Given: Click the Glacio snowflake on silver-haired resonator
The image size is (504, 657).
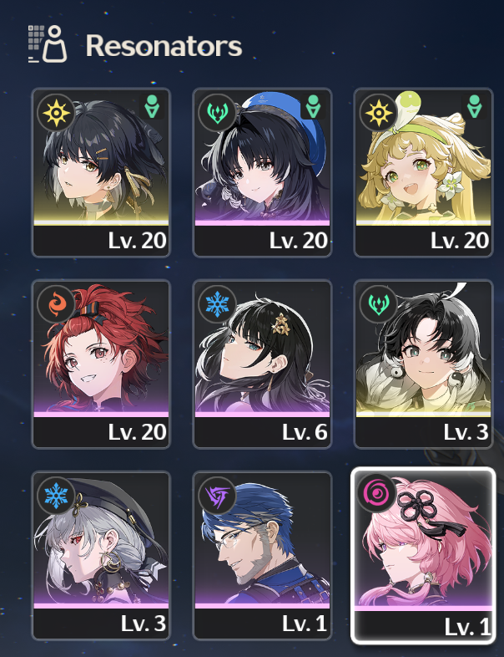Looking at the screenshot, I should pyautogui.click(x=56, y=496).
